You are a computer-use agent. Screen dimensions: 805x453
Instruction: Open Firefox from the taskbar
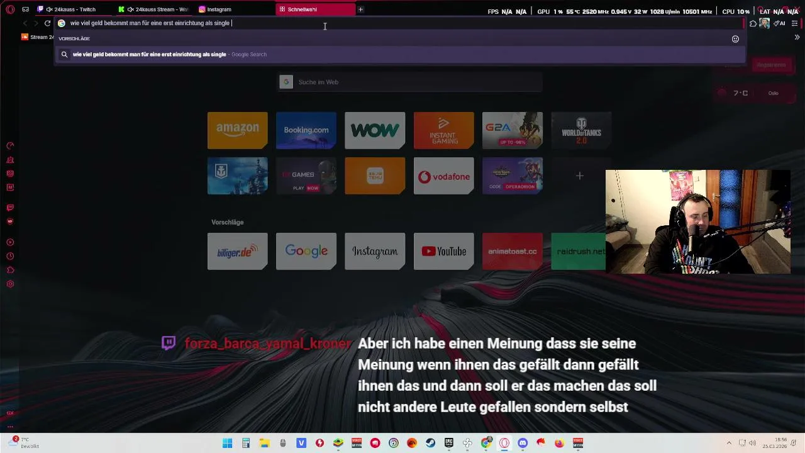[x=560, y=443]
